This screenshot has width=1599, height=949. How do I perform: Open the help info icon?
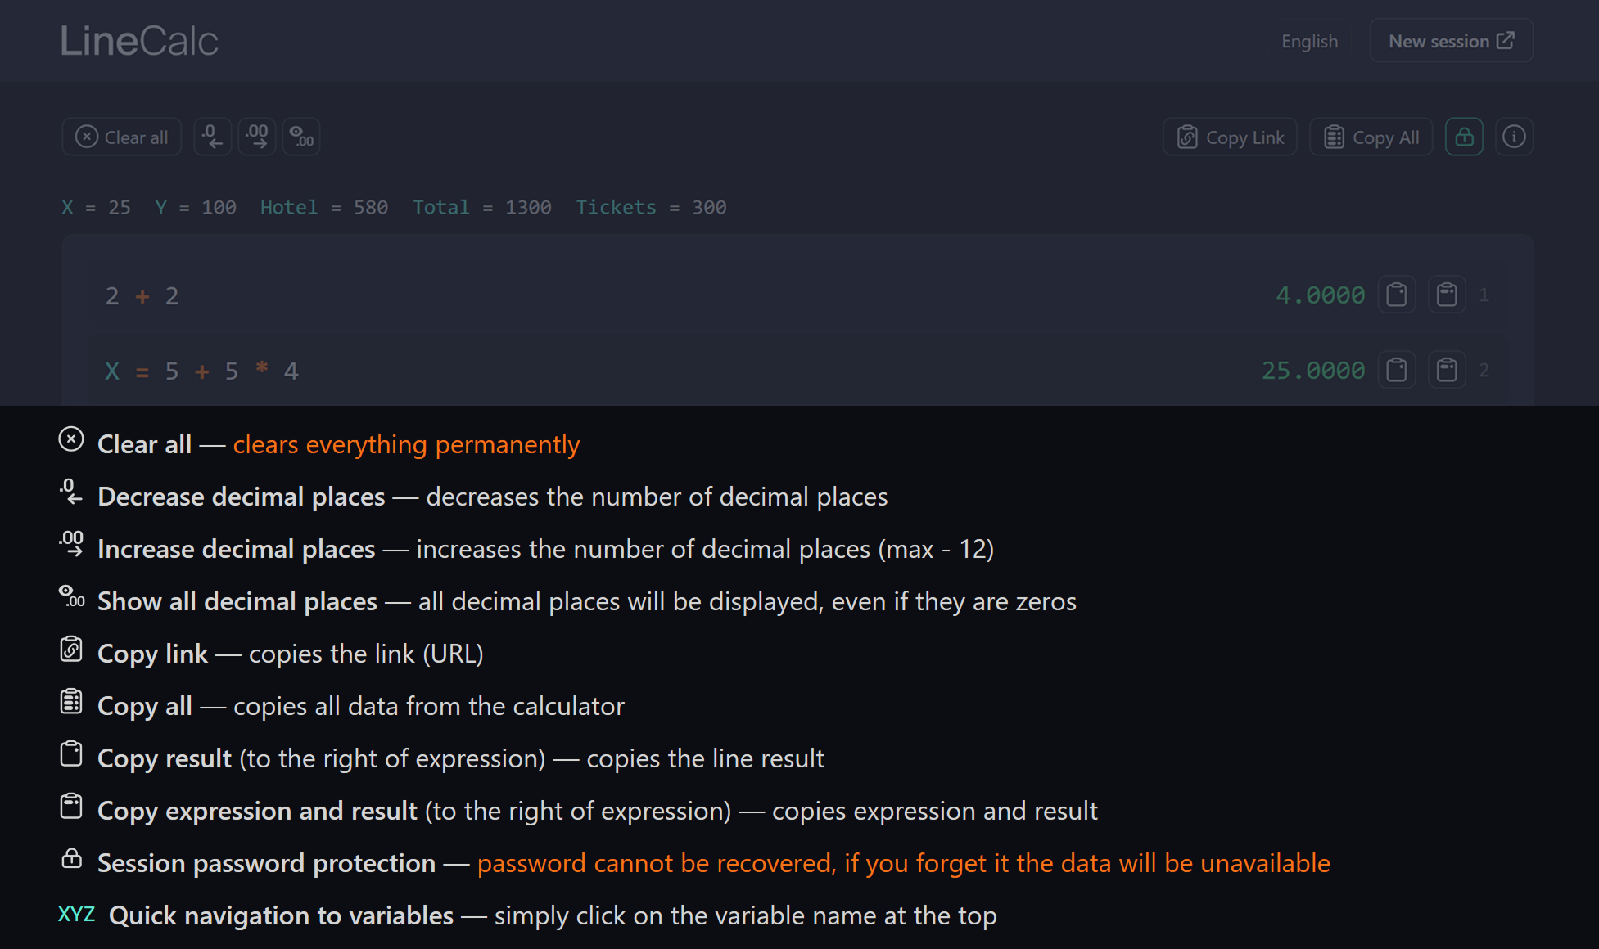click(1514, 137)
